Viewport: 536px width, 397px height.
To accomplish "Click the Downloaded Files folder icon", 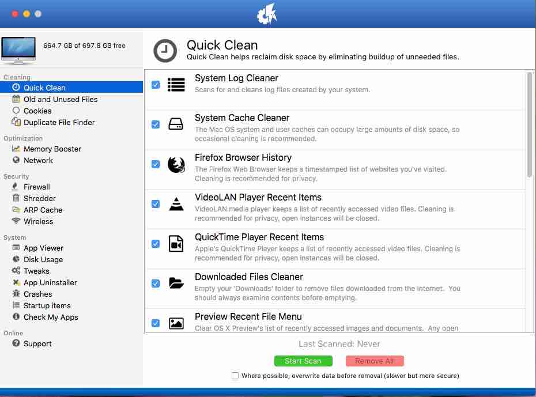I will (176, 283).
